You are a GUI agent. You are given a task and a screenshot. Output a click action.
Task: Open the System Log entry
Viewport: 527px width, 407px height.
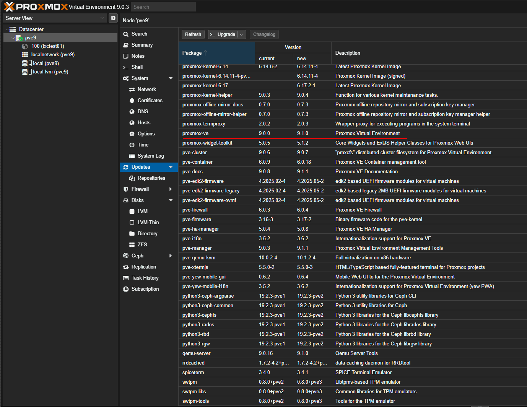pos(132,156)
